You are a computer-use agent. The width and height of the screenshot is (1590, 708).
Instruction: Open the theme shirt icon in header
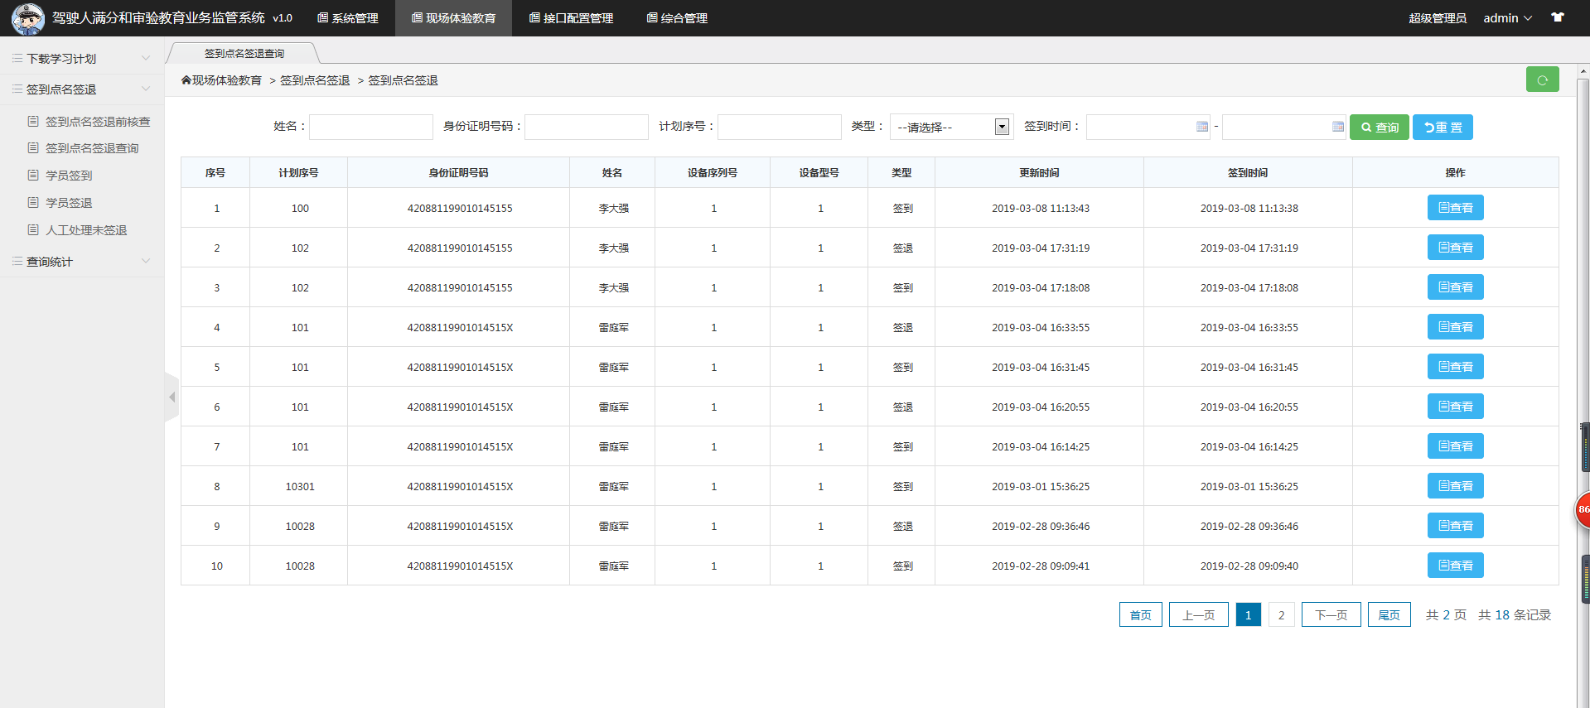point(1558,17)
